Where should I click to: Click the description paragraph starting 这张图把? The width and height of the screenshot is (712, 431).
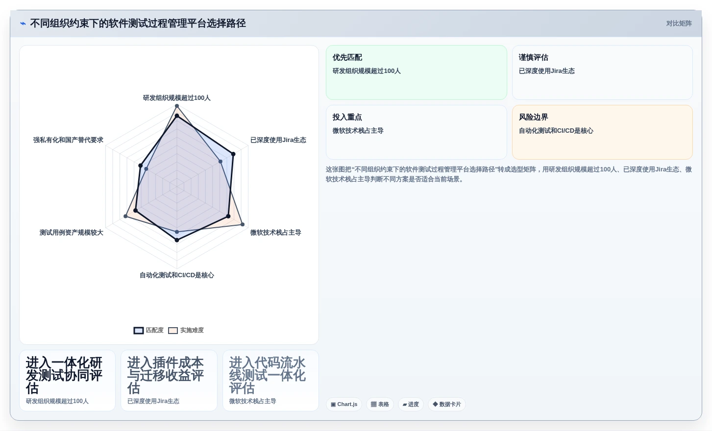509,174
